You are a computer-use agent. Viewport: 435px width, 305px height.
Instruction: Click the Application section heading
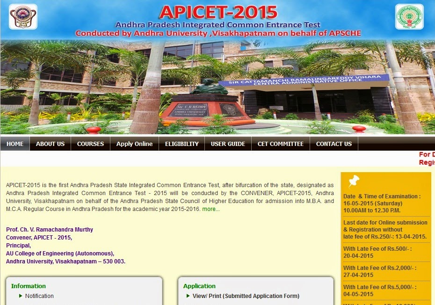click(199, 286)
